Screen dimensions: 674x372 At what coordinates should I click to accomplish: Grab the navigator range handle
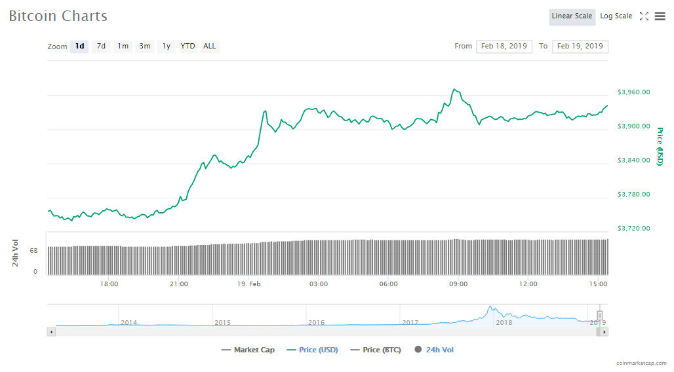(x=599, y=316)
